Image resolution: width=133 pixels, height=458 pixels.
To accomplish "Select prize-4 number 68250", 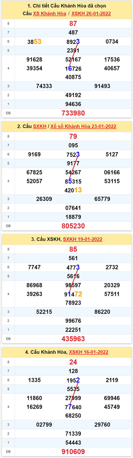I will (73, 416).
